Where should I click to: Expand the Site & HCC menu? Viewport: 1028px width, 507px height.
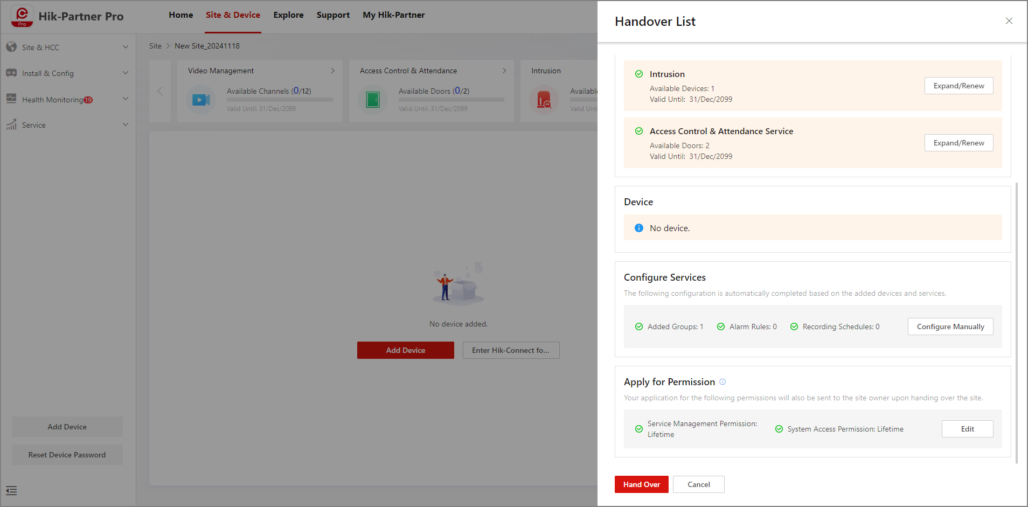[126, 47]
